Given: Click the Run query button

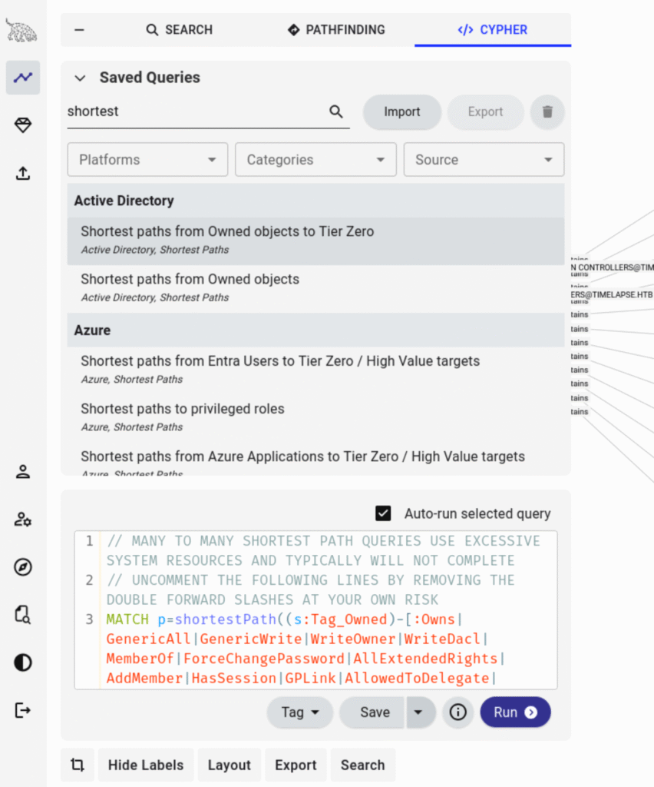Looking at the screenshot, I should coord(515,712).
